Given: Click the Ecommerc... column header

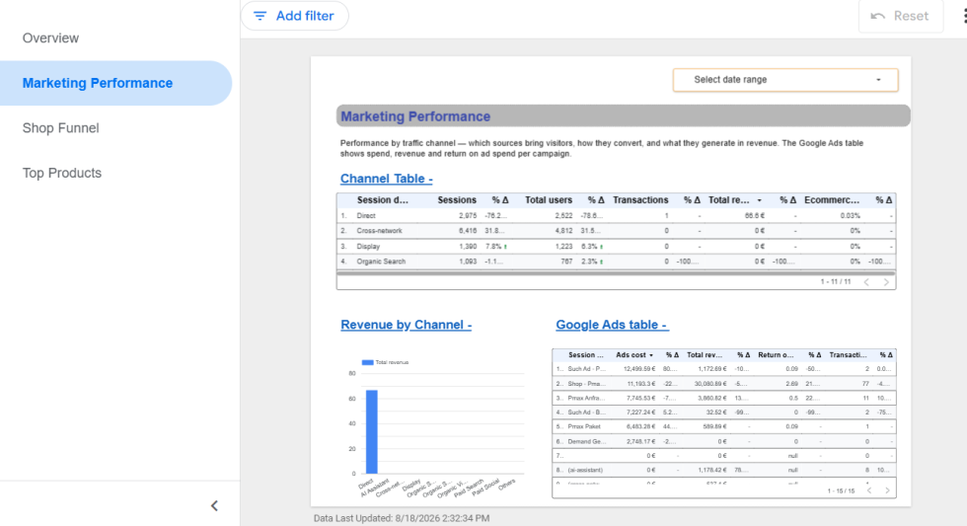Looking at the screenshot, I should (831, 200).
